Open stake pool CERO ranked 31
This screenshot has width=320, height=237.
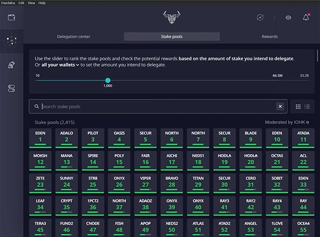251,183
